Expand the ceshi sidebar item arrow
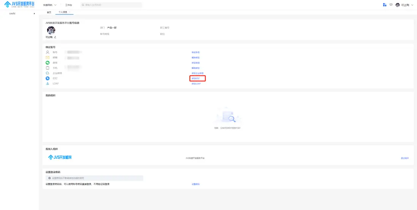 [34, 14]
